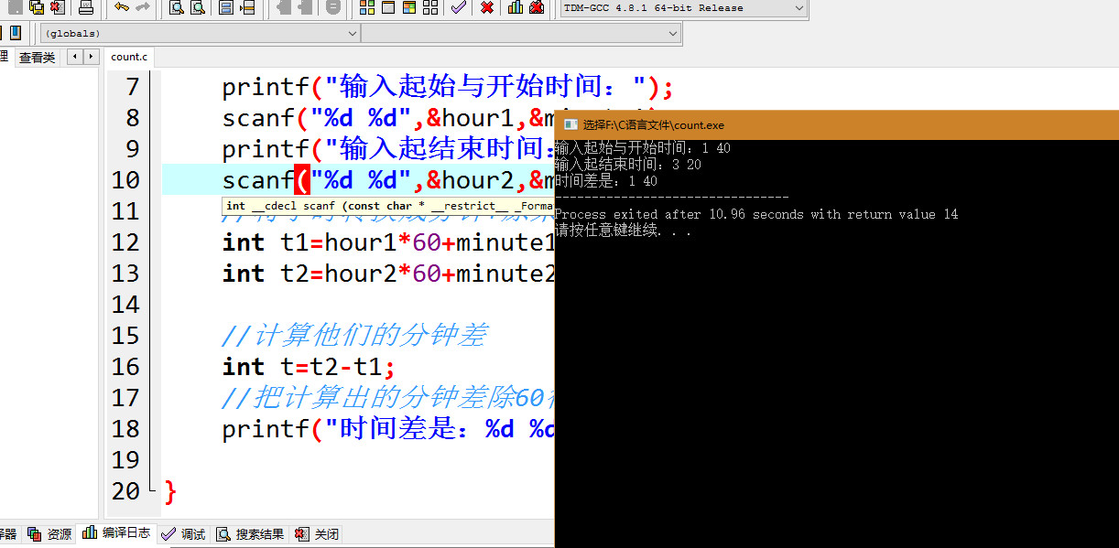
Task: Click the Compile & Run icon
Action: click(x=408, y=7)
